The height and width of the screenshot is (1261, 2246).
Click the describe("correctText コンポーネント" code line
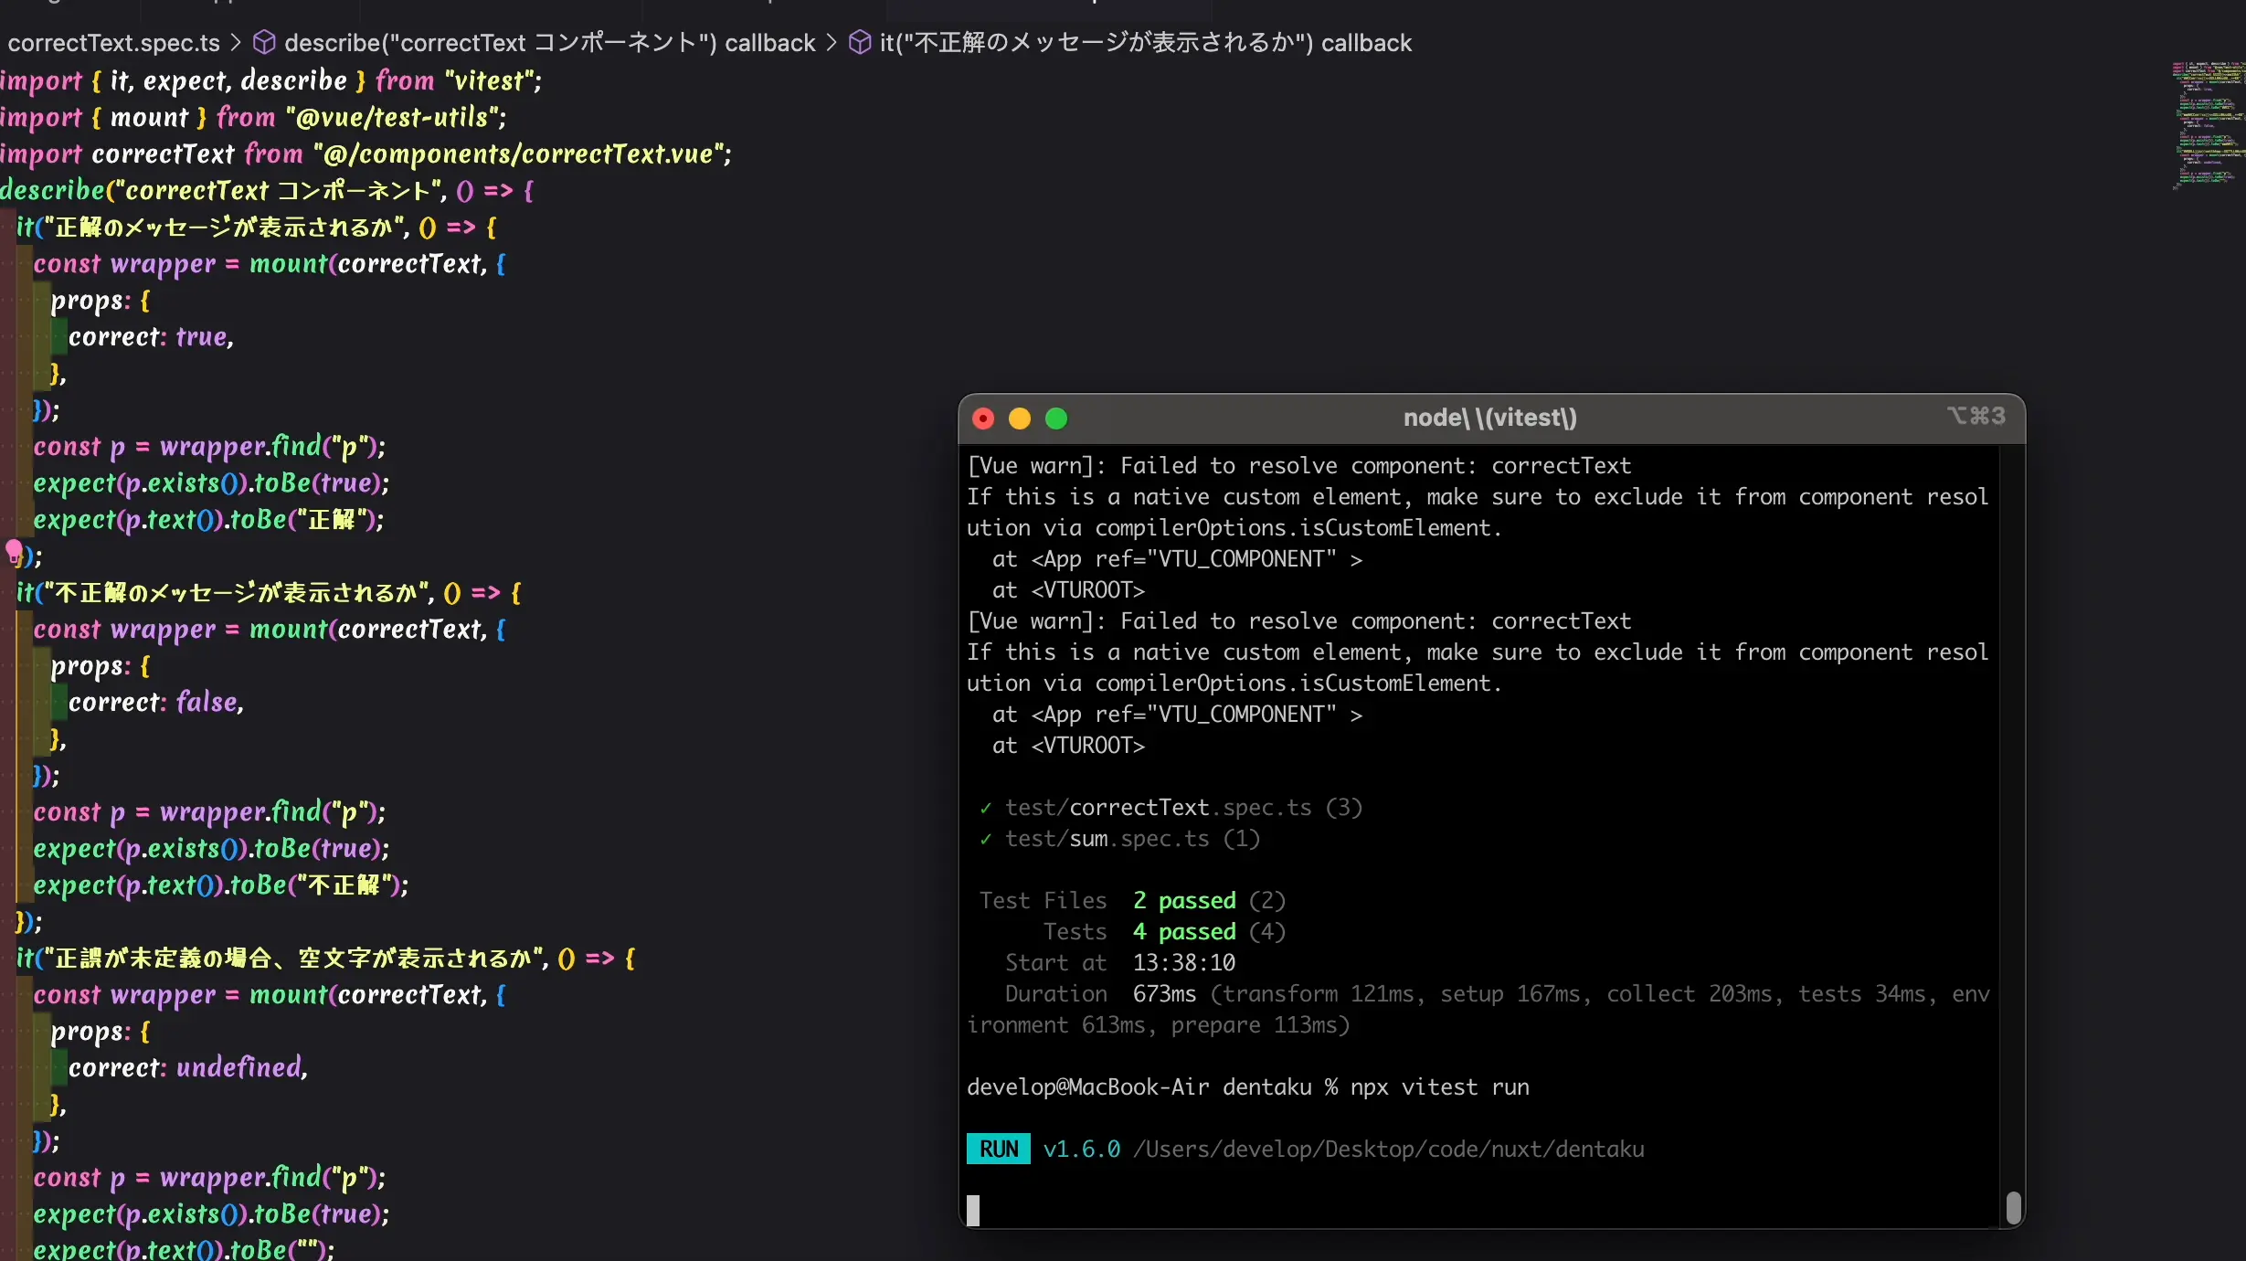(x=267, y=191)
